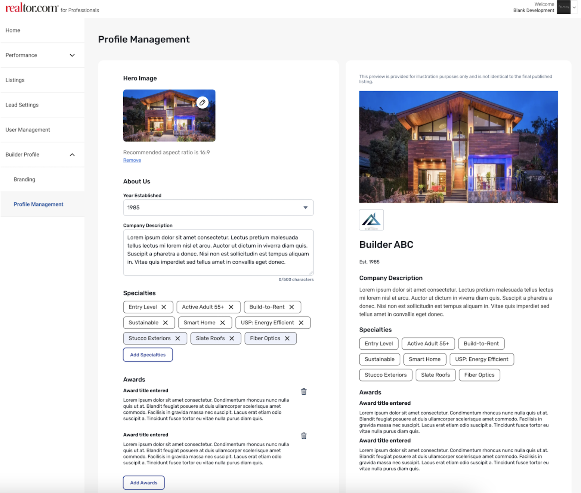Screen dimensions: 581x493
Task: Click the Add Specialties button
Action: [148, 355]
